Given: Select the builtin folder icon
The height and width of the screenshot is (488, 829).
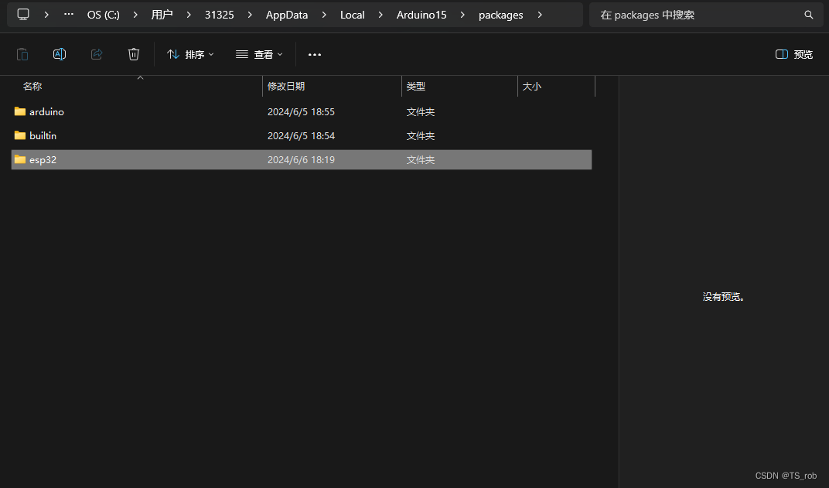Looking at the screenshot, I should tap(20, 136).
